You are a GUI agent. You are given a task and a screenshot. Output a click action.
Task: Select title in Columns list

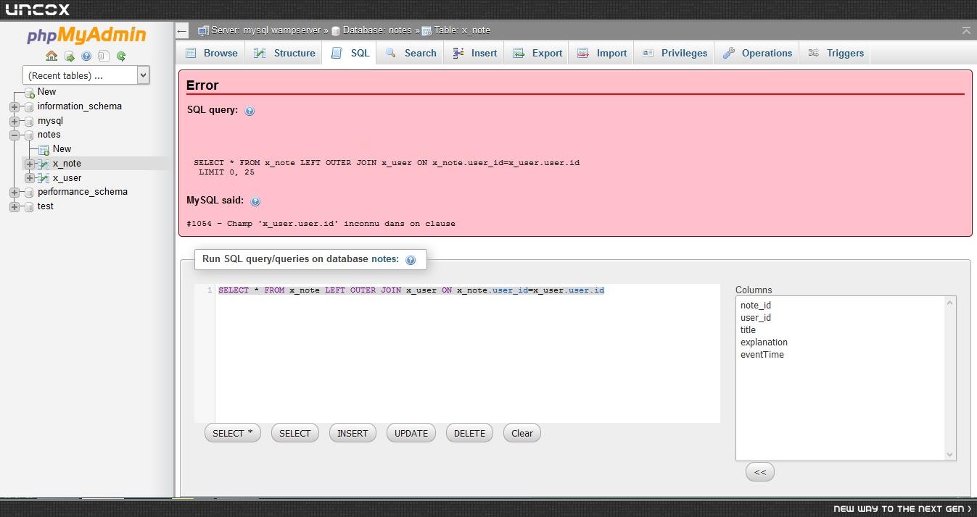pyautogui.click(x=748, y=330)
